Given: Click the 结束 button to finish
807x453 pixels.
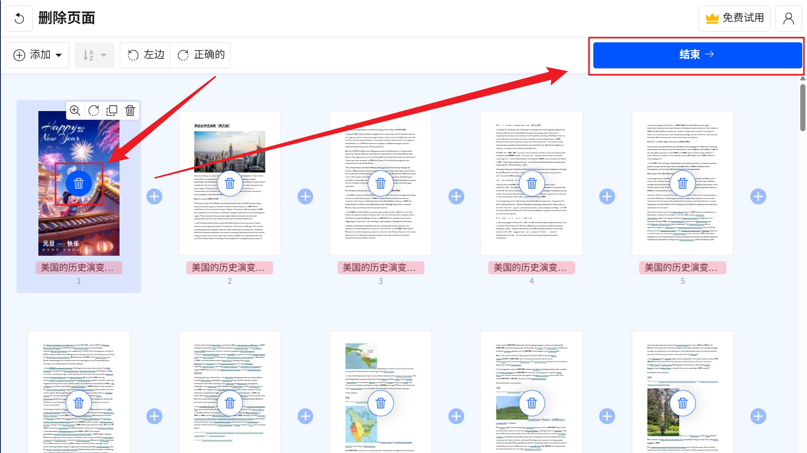Looking at the screenshot, I should [x=697, y=55].
